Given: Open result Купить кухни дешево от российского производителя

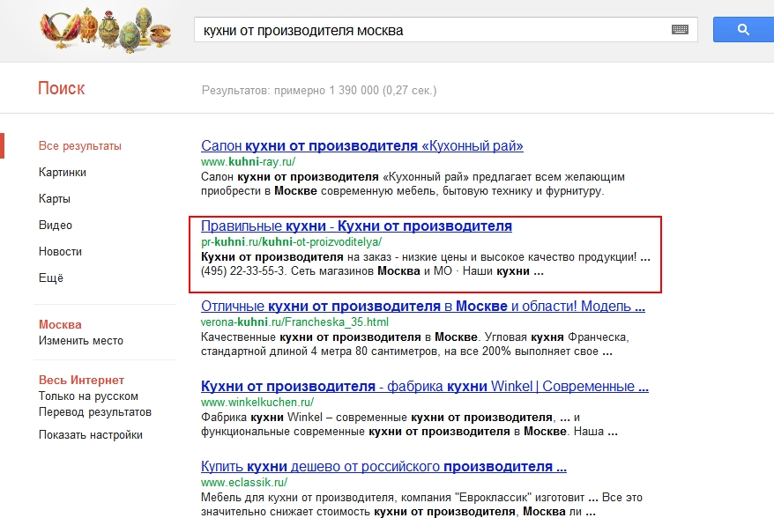Looking at the screenshot, I should point(383,466).
